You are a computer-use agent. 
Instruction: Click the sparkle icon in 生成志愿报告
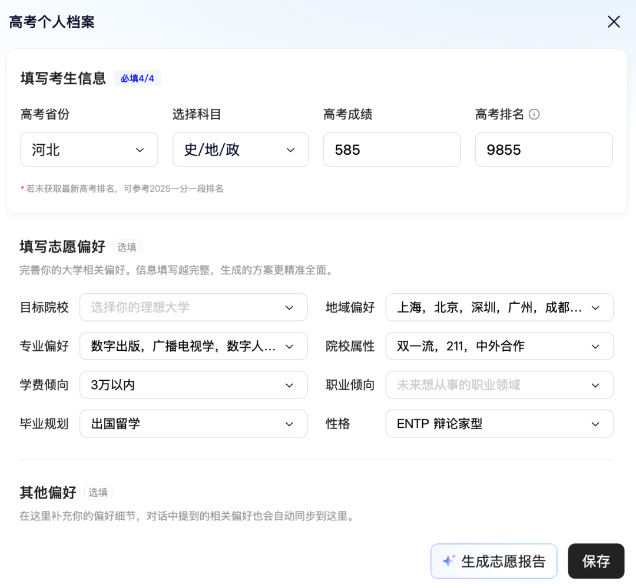point(449,560)
